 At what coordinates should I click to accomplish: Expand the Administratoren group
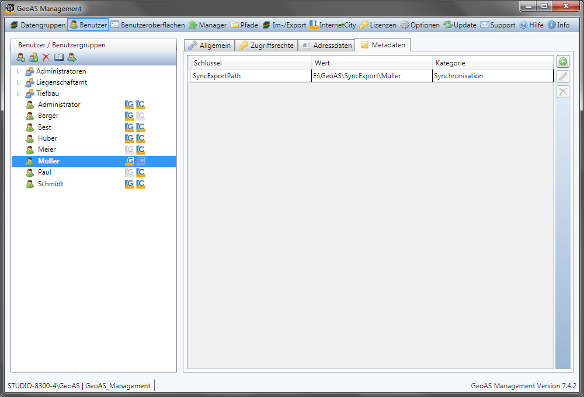[x=19, y=71]
